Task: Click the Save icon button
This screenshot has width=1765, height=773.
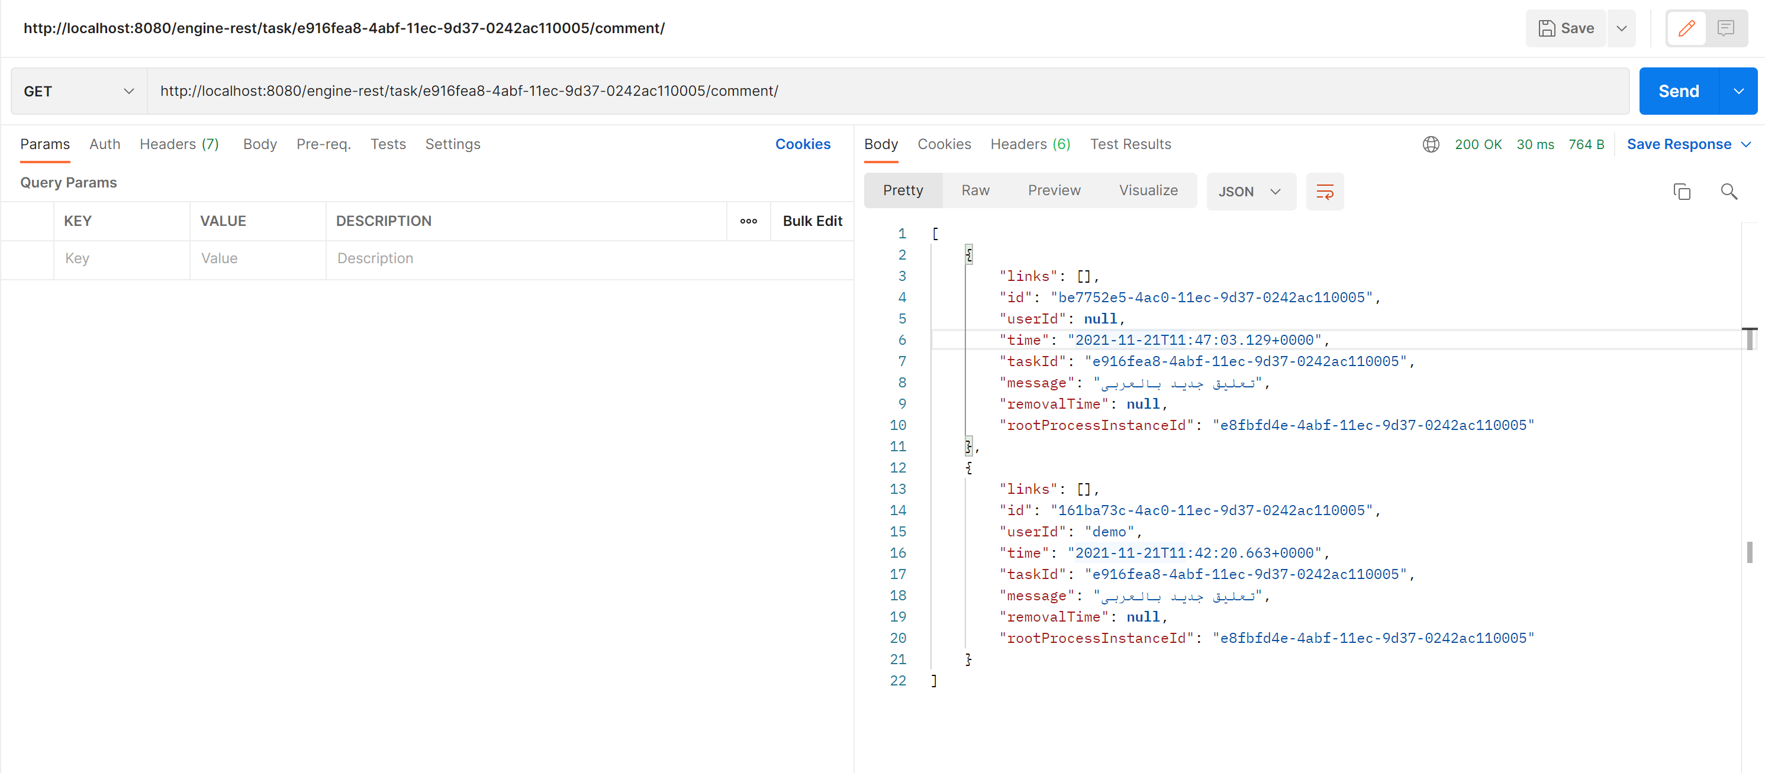Action: 1566,28
